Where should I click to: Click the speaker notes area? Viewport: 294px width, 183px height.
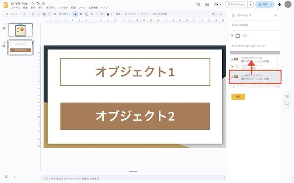tap(133, 178)
